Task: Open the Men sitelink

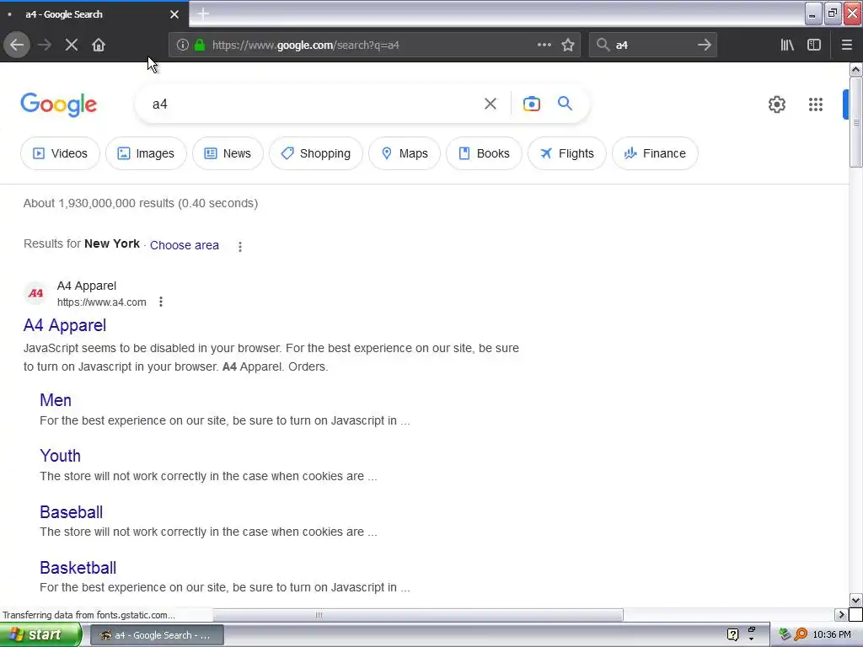Action: [56, 400]
